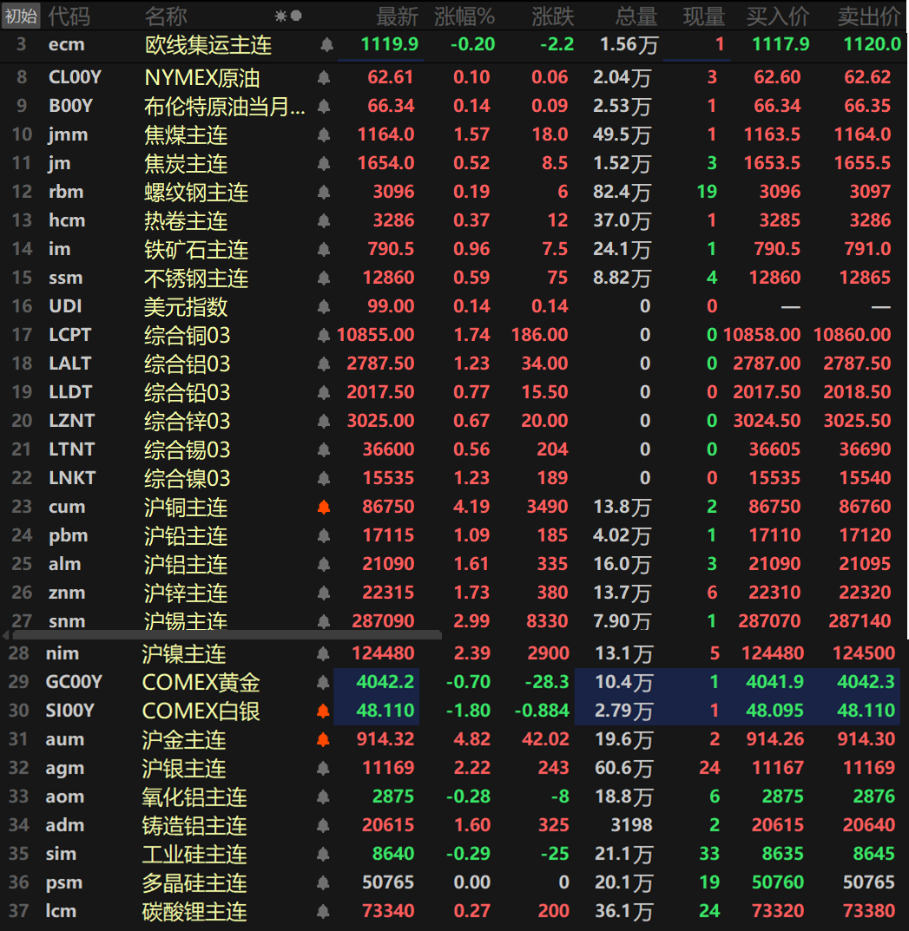Click bell icon next to 工业硅主连

point(323,854)
